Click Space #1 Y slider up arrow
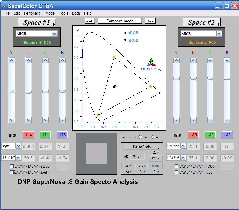239x210 pixels. pyautogui.click(x=12, y=60)
